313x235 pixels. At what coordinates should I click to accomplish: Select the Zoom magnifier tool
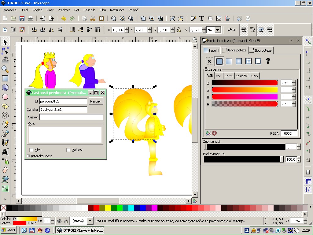5,69
